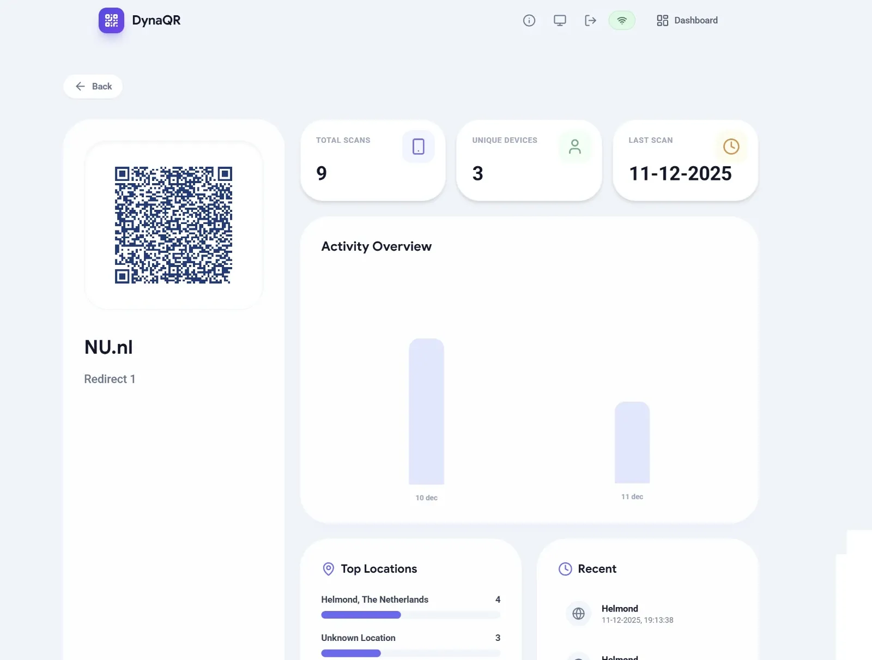Click the 11 dec axis label
This screenshot has width=872, height=660.
tap(632, 496)
